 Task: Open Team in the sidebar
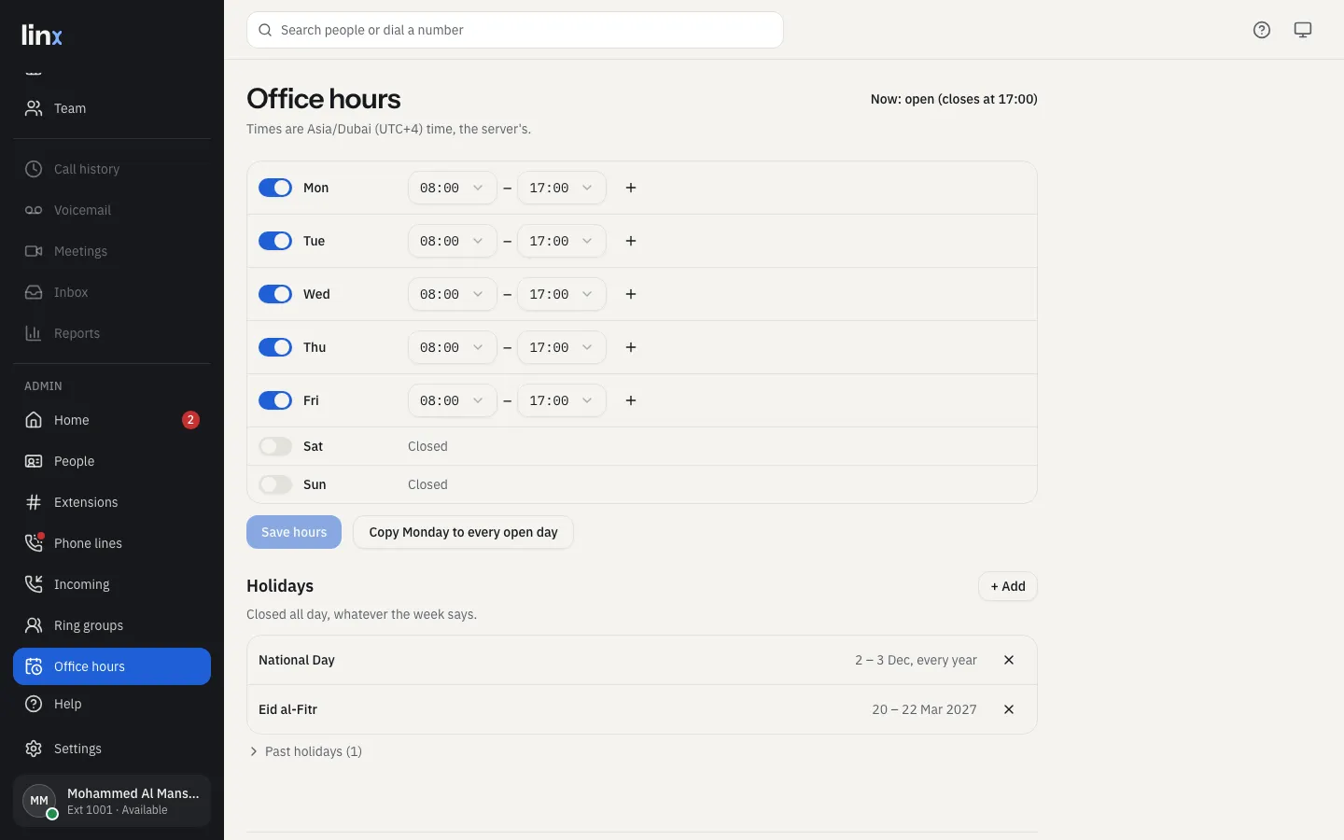[112, 108]
